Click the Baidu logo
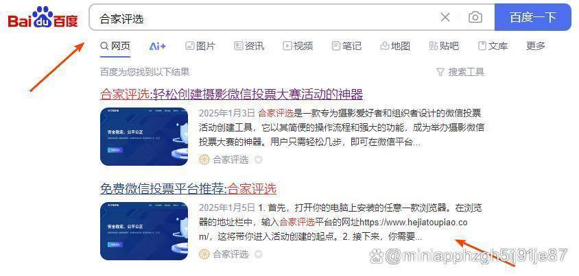This screenshot has width=579, height=276. [43, 18]
